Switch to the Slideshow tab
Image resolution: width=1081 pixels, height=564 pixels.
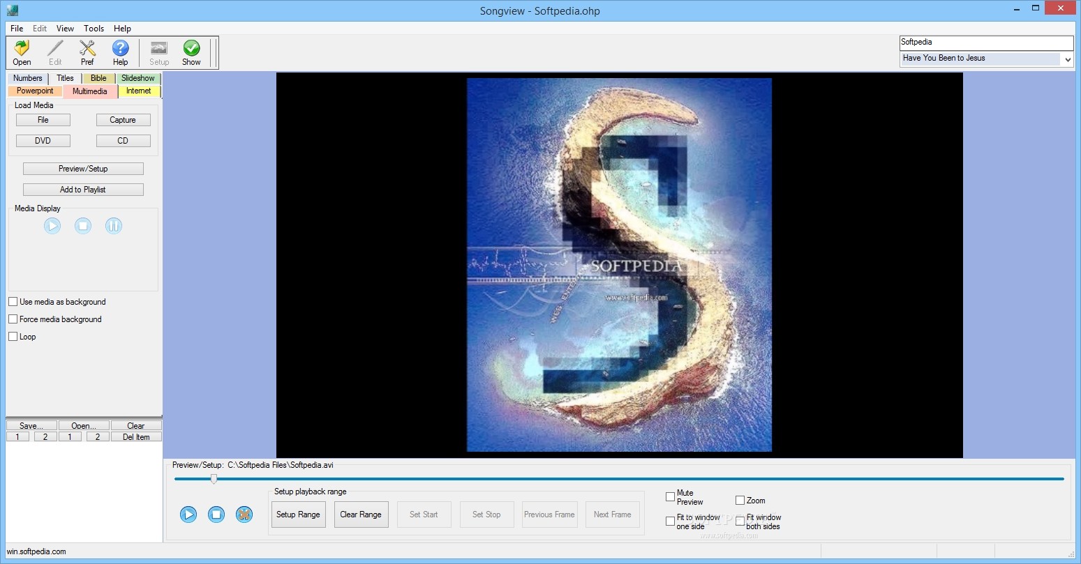click(x=138, y=78)
